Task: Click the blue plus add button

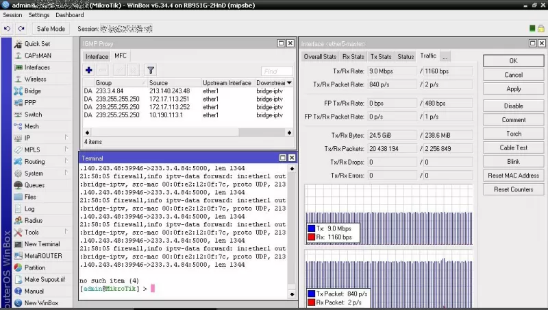Action: pyautogui.click(x=89, y=71)
